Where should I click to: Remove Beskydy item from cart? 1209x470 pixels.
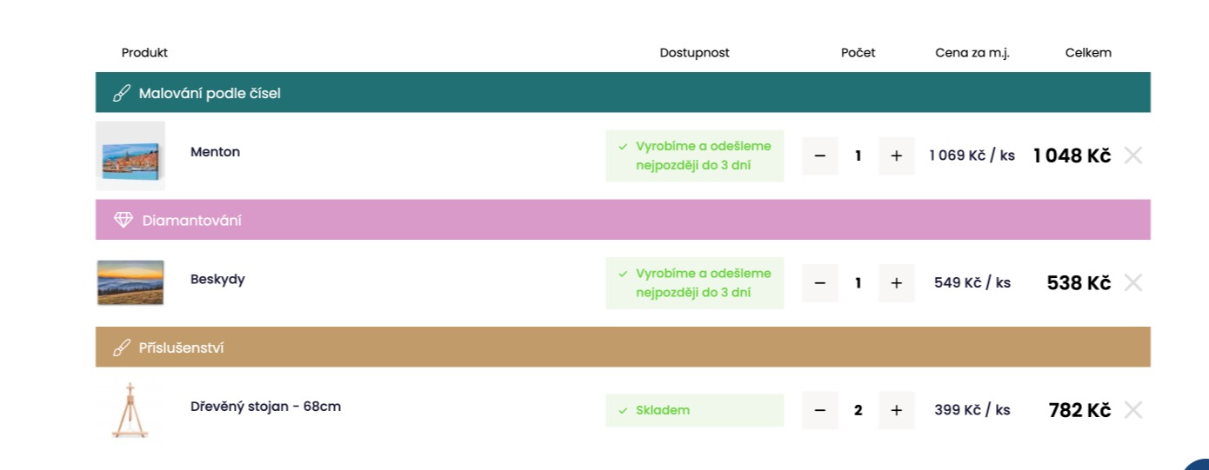coord(1132,282)
